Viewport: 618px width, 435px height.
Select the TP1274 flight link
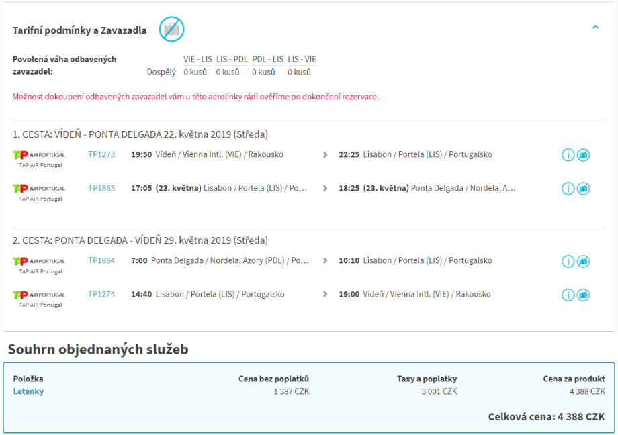point(101,294)
